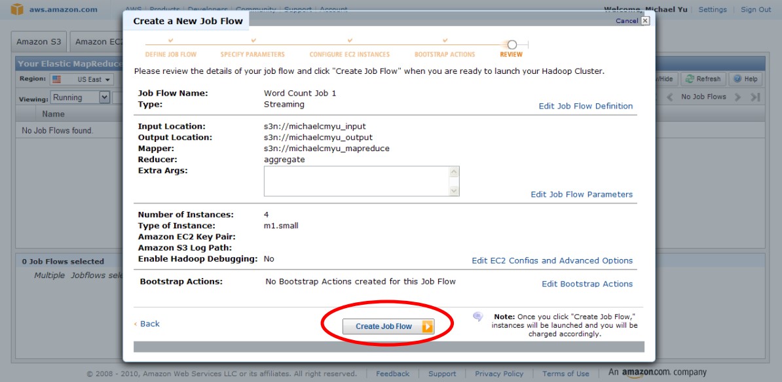Click the Refresh button icon
This screenshot has height=382, width=782.
[689, 79]
